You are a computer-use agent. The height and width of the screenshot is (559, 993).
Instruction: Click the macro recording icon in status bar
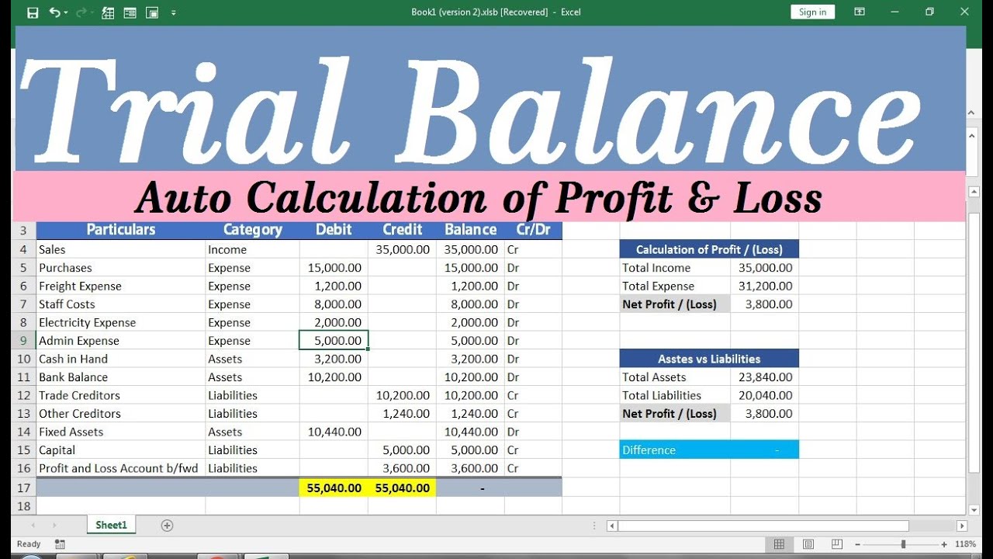61,544
